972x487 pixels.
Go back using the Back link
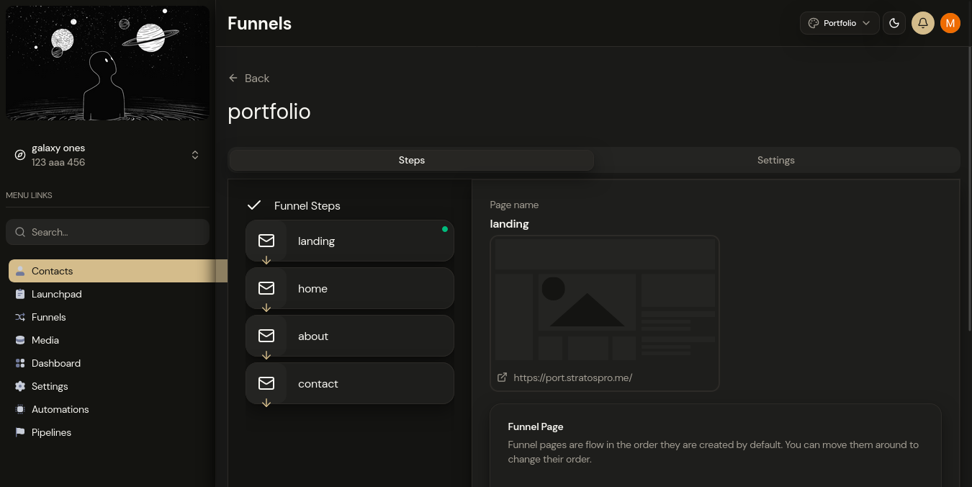tap(248, 78)
